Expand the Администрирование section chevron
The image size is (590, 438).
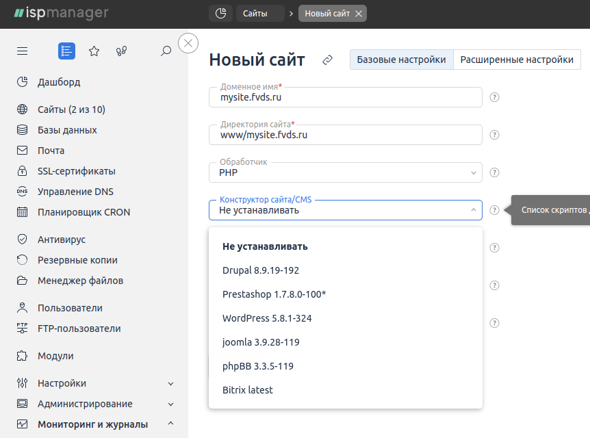click(x=171, y=404)
